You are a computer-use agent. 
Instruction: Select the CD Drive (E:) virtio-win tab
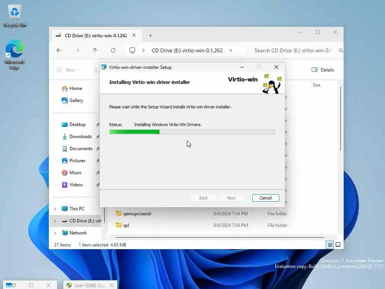click(x=96, y=36)
